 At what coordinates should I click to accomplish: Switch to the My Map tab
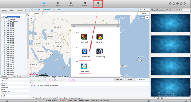(x=21, y=10)
